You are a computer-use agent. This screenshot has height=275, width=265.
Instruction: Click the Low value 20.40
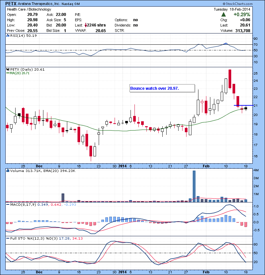32,25
